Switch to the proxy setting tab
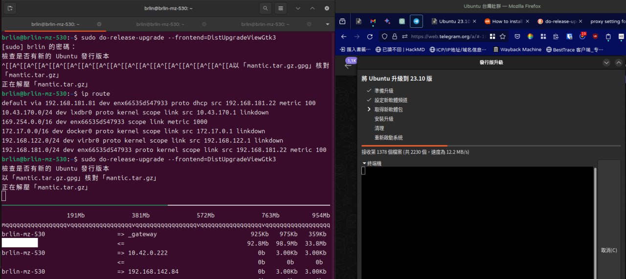 pyautogui.click(x=607, y=21)
